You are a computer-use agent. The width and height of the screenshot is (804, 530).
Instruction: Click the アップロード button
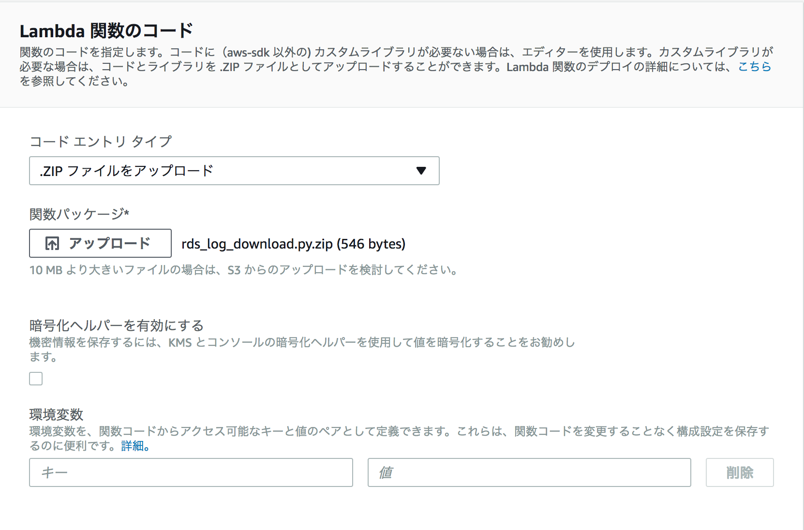click(x=100, y=243)
